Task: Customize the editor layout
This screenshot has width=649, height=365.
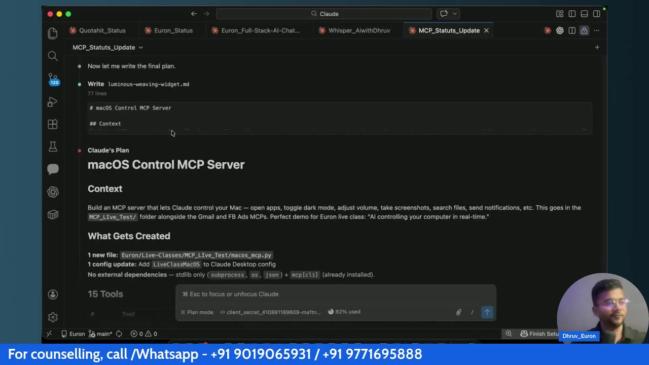Action: pyautogui.click(x=560, y=14)
